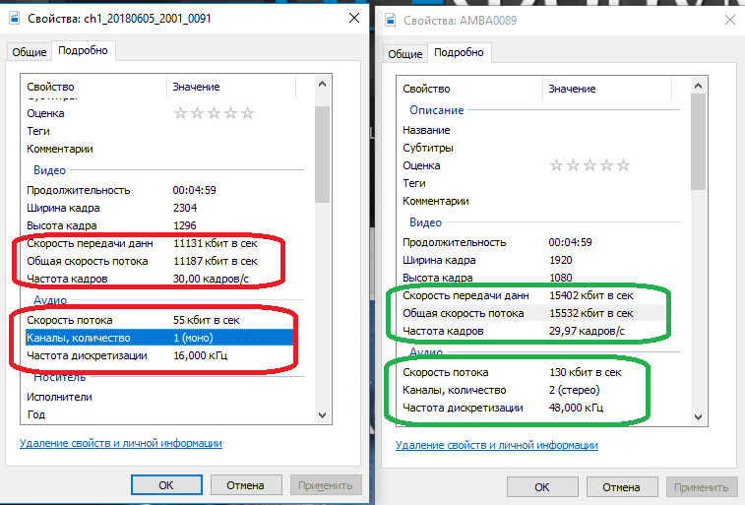This screenshot has width=745, height=505.
Task: Set the fifth rating star in AMBA0089 window
Action: 624,165
